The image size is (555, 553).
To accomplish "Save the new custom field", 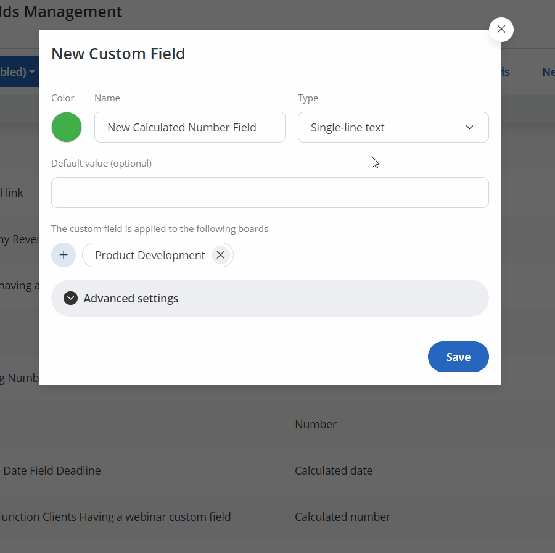I will tap(458, 357).
